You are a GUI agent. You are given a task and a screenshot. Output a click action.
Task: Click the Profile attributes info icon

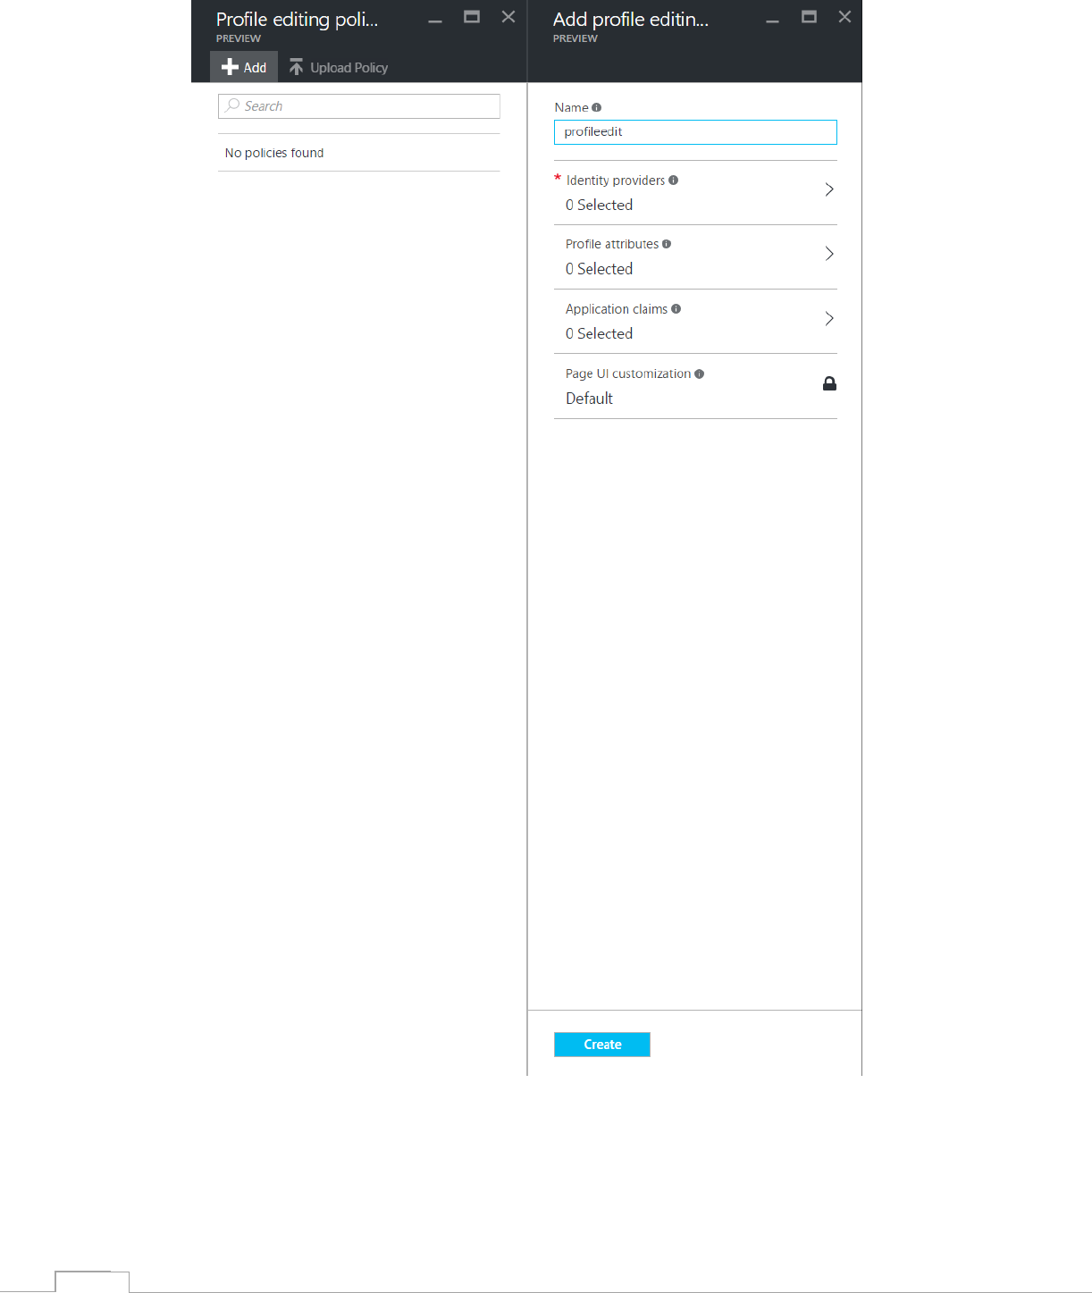(667, 244)
